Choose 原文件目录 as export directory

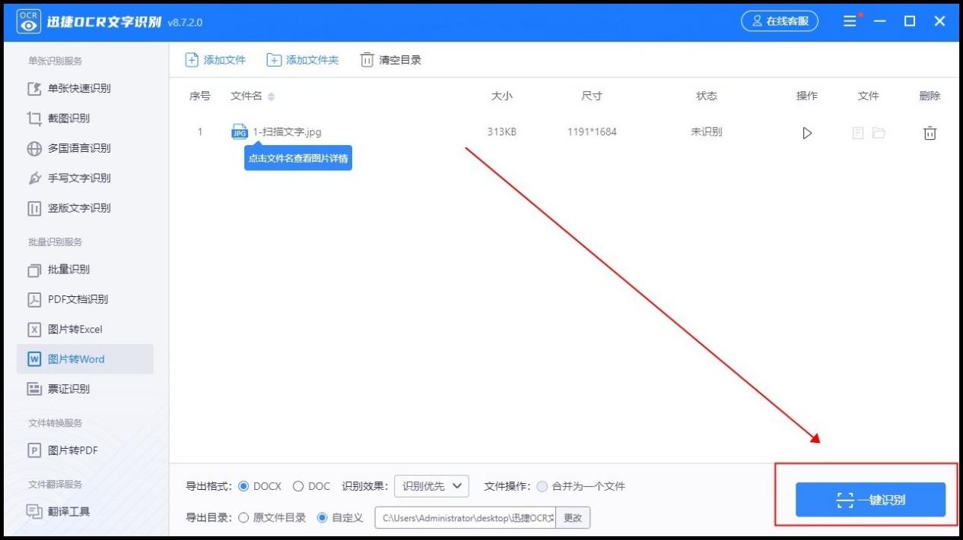point(244,517)
